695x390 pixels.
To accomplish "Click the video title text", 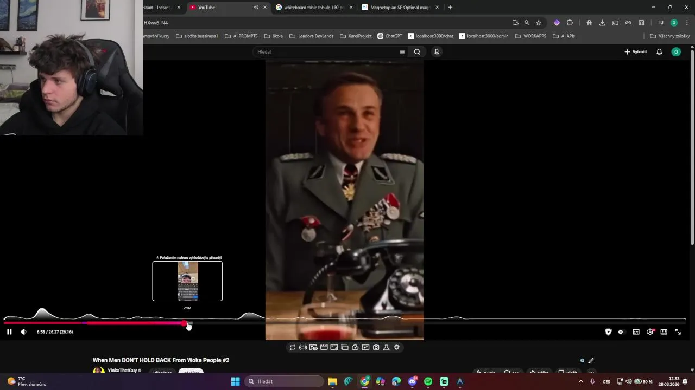I will tap(161, 360).
